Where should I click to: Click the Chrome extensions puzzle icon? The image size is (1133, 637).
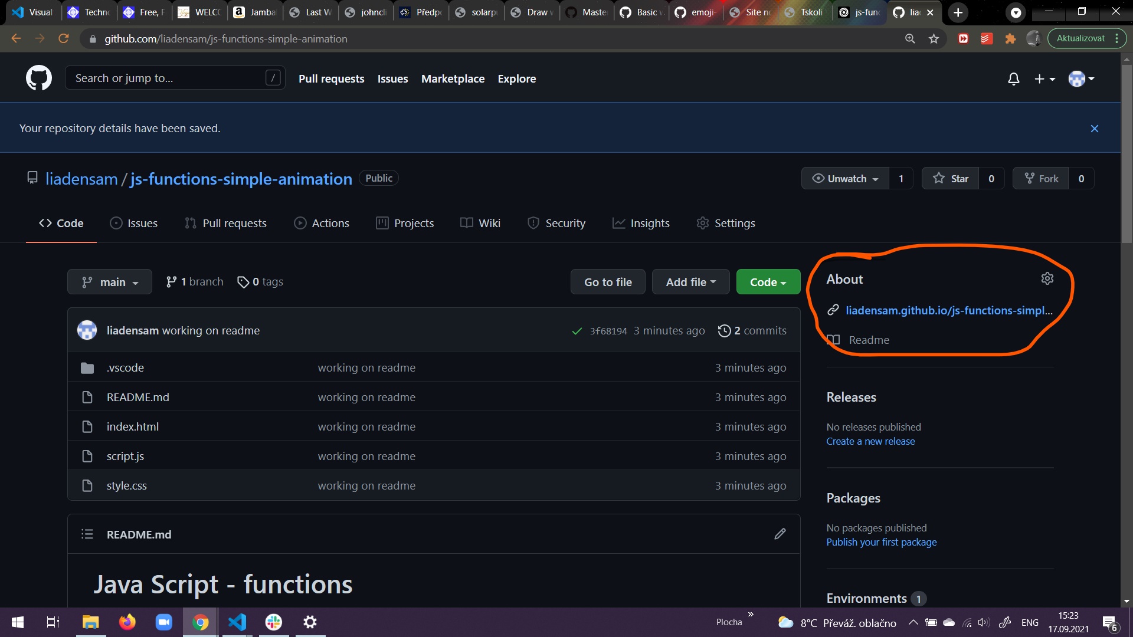[1010, 38]
